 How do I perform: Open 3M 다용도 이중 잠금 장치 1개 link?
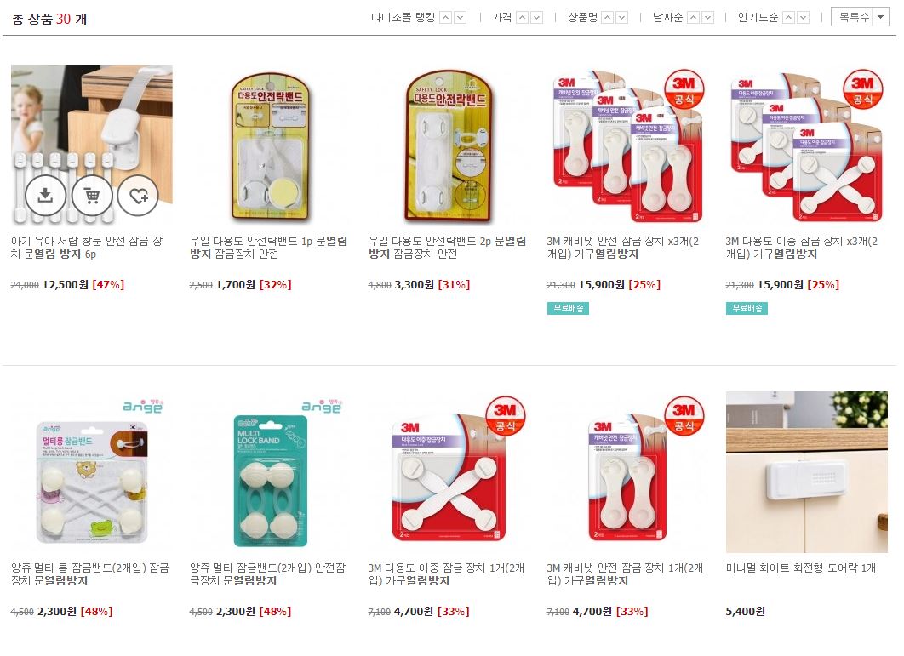pos(446,574)
